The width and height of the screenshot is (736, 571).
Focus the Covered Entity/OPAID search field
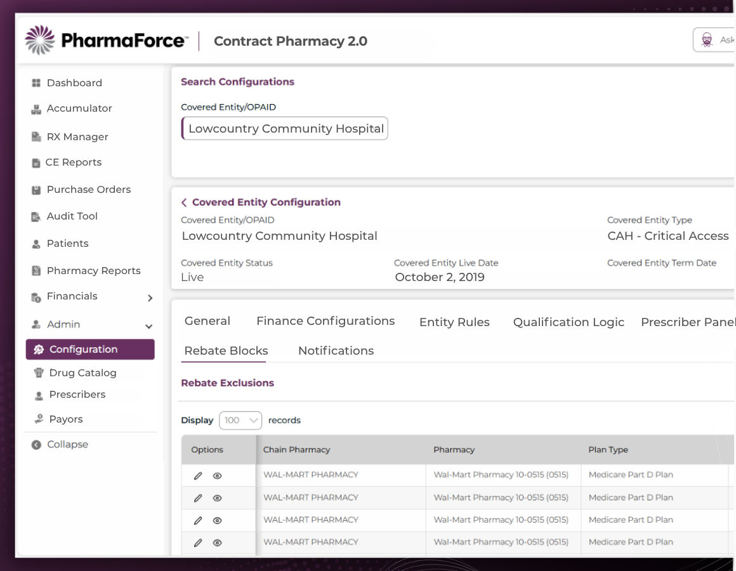(284, 129)
